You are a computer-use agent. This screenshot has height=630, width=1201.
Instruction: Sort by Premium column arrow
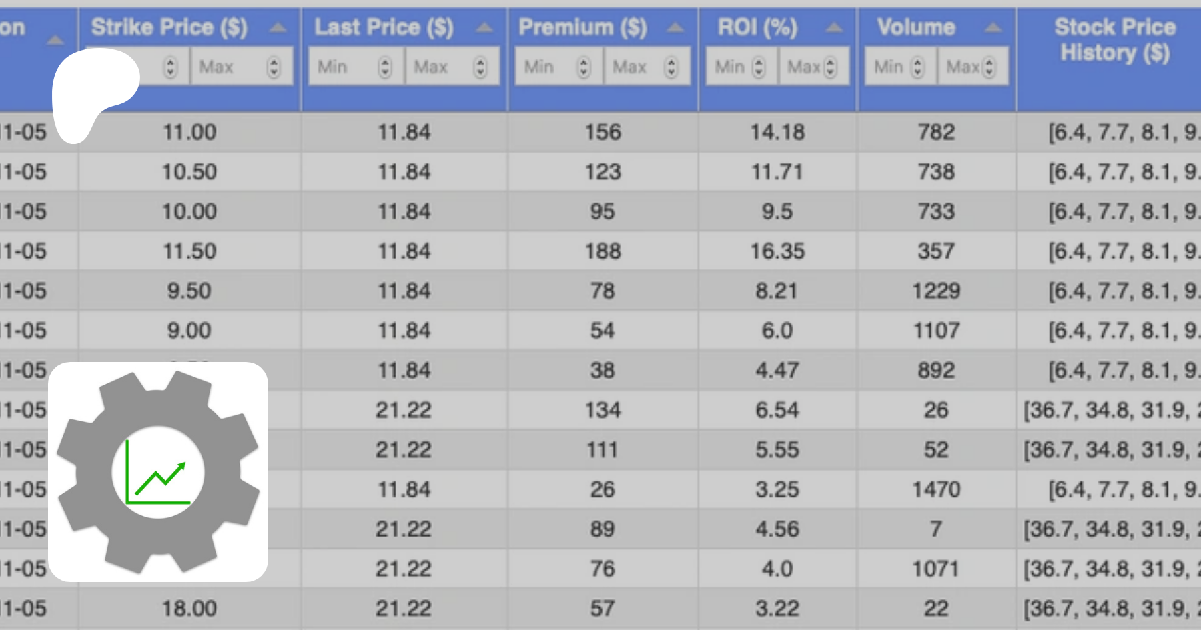pyautogui.click(x=675, y=28)
